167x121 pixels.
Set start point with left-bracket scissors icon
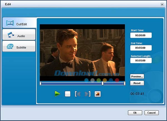click(x=78, y=94)
